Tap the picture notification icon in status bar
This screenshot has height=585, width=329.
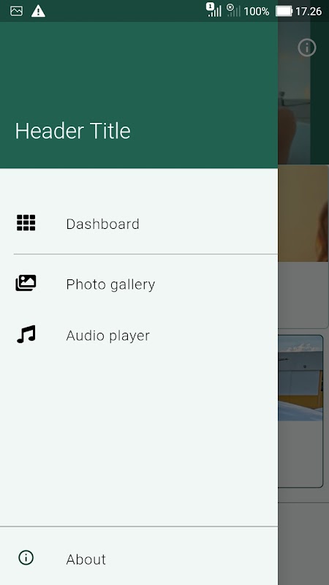pyautogui.click(x=16, y=11)
